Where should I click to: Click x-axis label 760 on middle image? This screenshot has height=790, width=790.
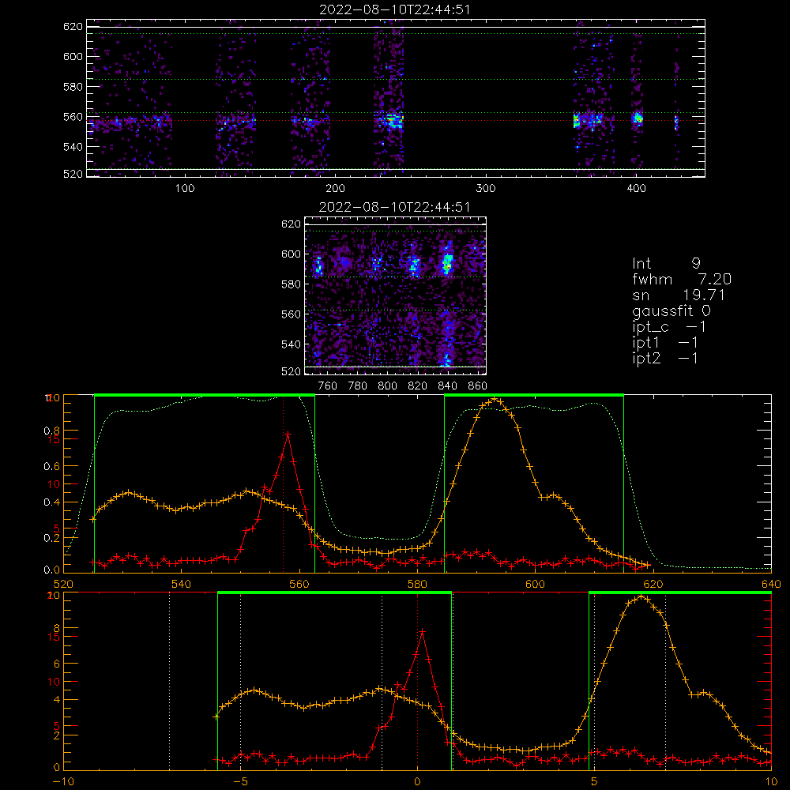pyautogui.click(x=328, y=386)
